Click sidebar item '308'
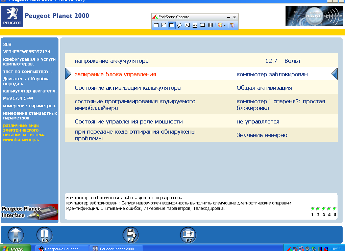The height and width of the screenshot is (251, 345). 7,44
